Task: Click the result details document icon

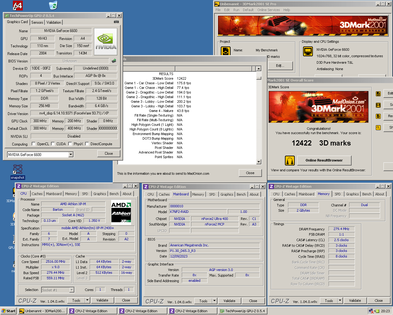Action: pos(378,116)
